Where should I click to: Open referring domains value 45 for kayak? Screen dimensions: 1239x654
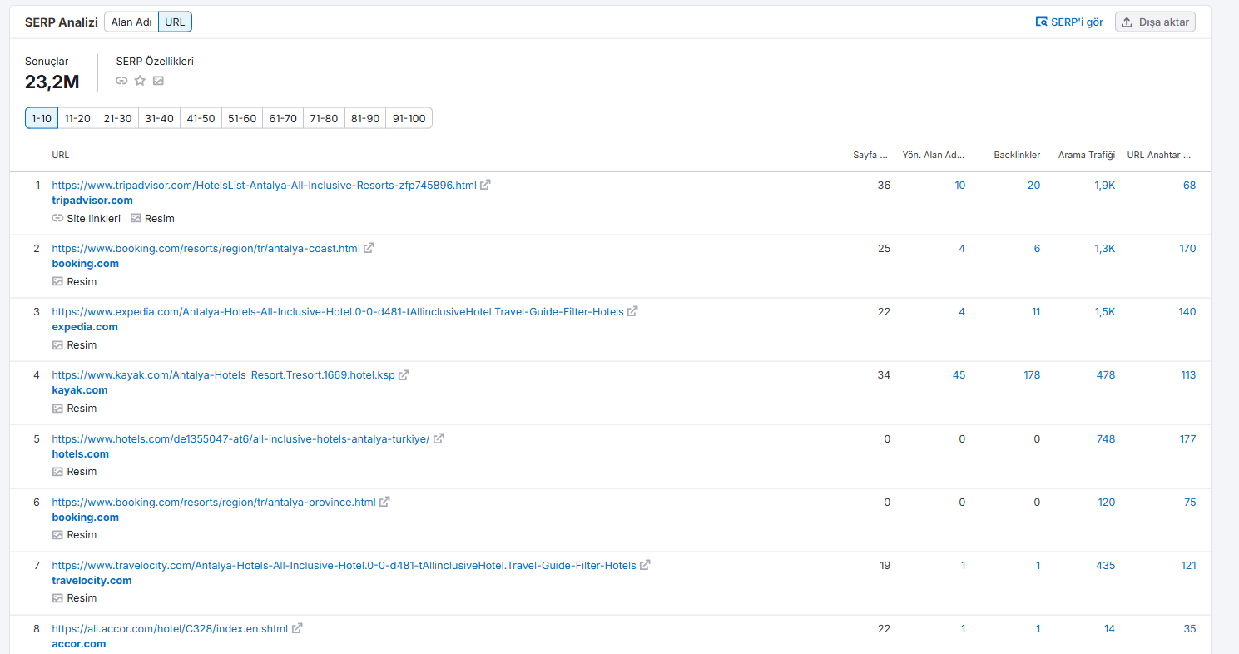pyautogui.click(x=959, y=375)
